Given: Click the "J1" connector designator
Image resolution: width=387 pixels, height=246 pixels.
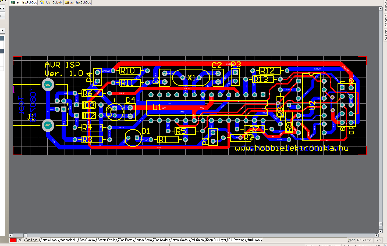Looking at the screenshot, I should 31,117.
